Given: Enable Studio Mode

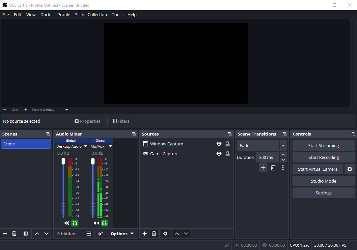Looking at the screenshot, I should pos(323,181).
